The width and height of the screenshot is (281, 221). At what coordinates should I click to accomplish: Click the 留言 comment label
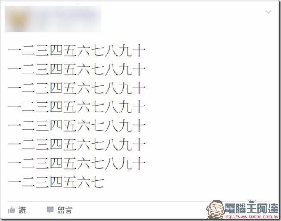(x=65, y=210)
